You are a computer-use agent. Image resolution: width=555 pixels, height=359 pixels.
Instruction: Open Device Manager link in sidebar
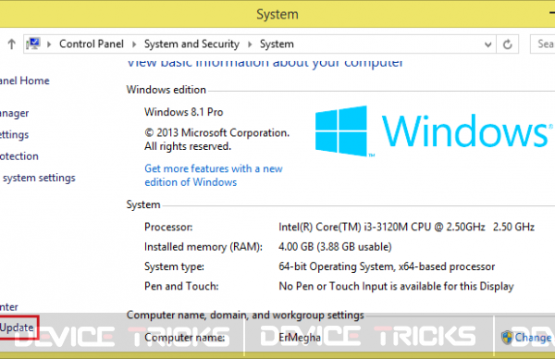(x=15, y=113)
